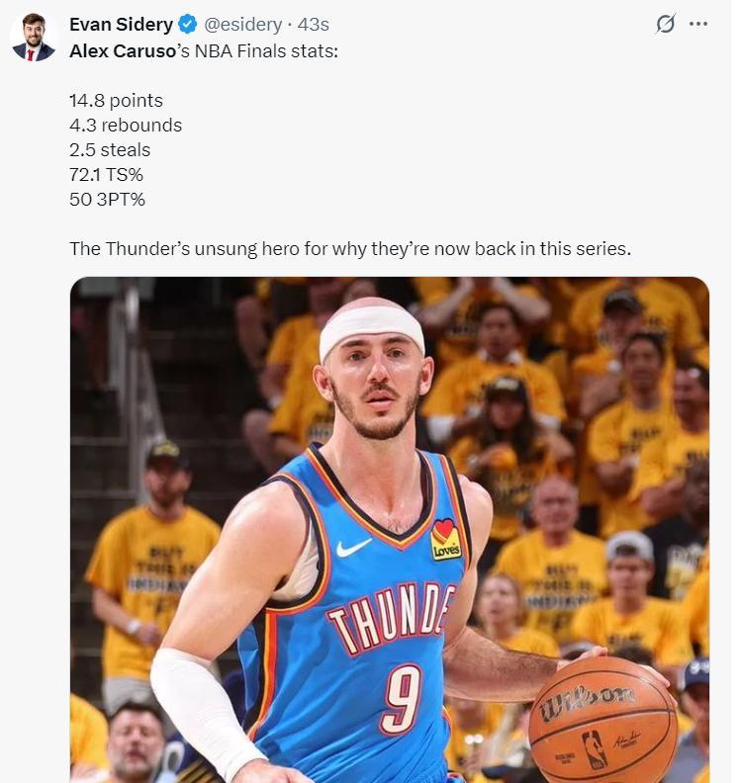
Task: Open the Grok explain-post icon
Action: coord(666,24)
